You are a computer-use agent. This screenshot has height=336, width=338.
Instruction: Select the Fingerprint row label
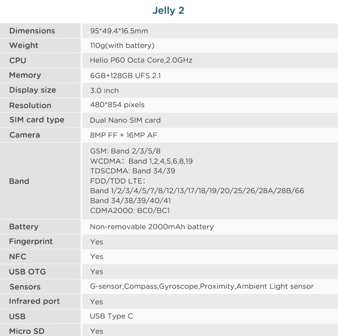coord(31,241)
